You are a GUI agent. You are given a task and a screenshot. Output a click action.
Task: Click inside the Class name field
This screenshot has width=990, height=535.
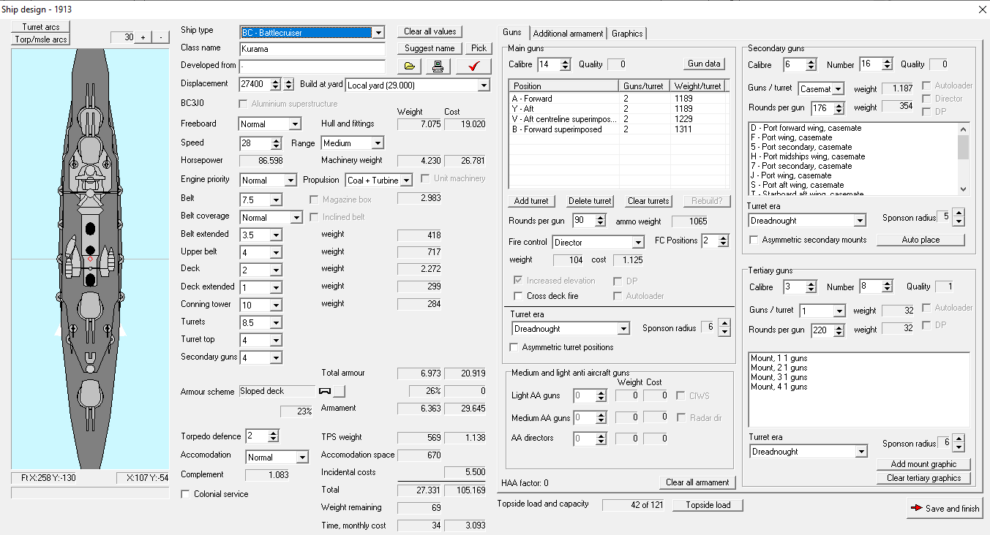tap(312, 49)
